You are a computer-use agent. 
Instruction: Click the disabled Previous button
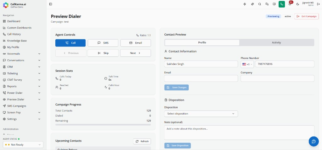point(71,53)
